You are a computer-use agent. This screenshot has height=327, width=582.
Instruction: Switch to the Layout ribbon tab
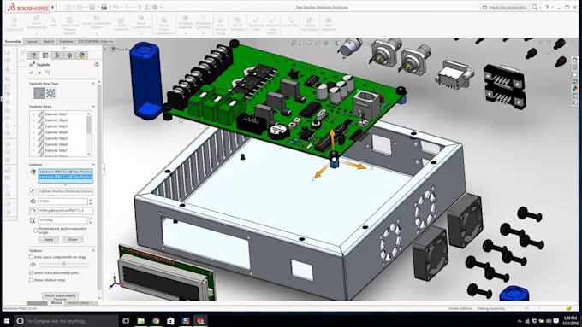32,42
